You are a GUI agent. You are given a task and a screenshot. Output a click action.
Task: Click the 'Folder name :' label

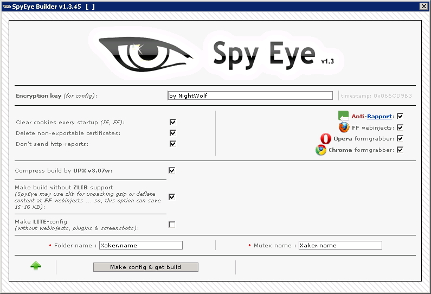click(x=75, y=245)
